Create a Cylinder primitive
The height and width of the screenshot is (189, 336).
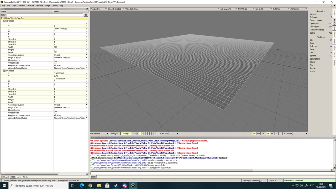[x=313, y=46]
